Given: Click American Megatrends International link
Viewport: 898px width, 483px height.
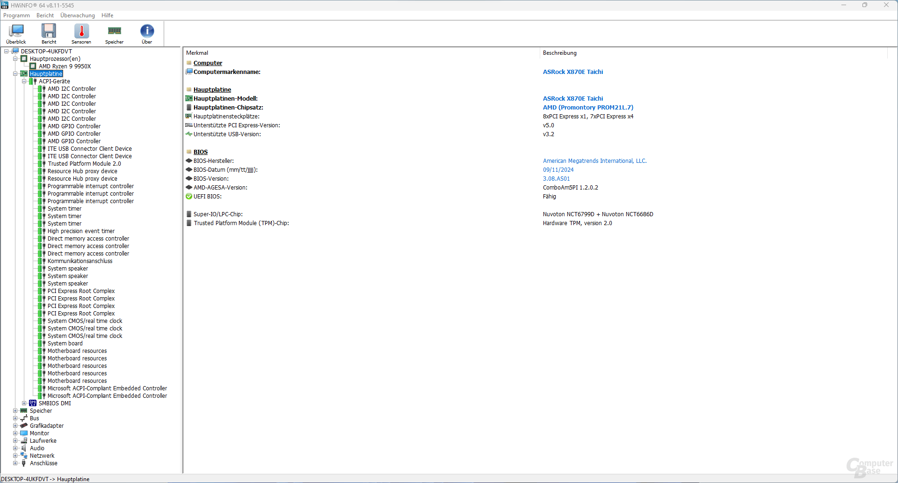Looking at the screenshot, I should click(x=594, y=161).
